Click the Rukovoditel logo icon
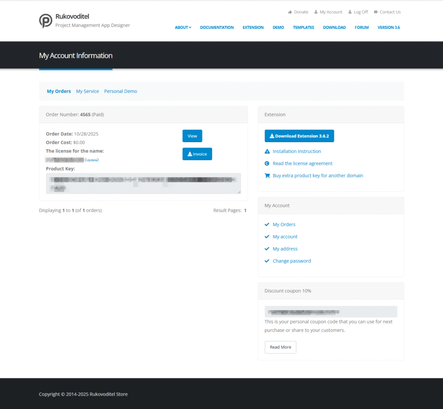The image size is (443, 409). coord(45,21)
